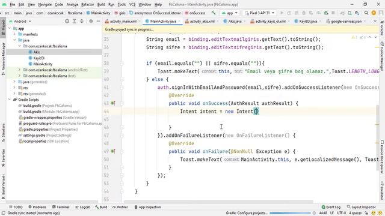The height and width of the screenshot is (216, 385).
Task: Open the Event Log
Action: 331,207
